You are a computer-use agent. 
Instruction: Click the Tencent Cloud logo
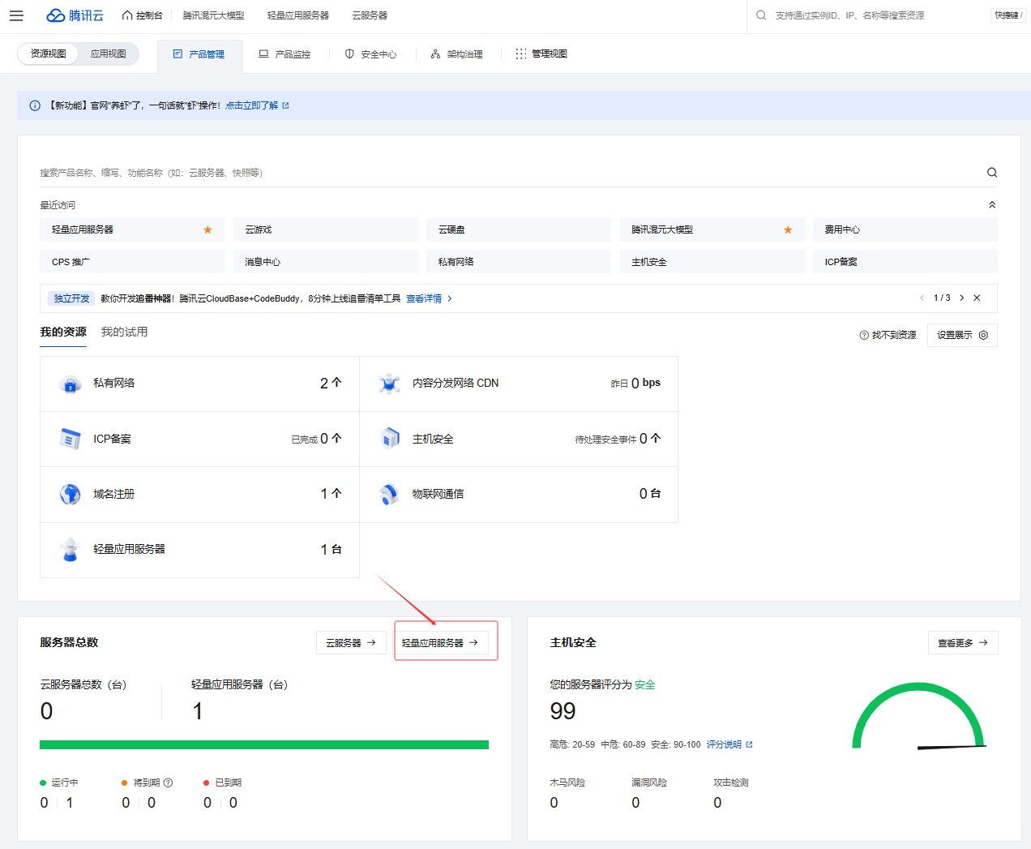tap(75, 15)
